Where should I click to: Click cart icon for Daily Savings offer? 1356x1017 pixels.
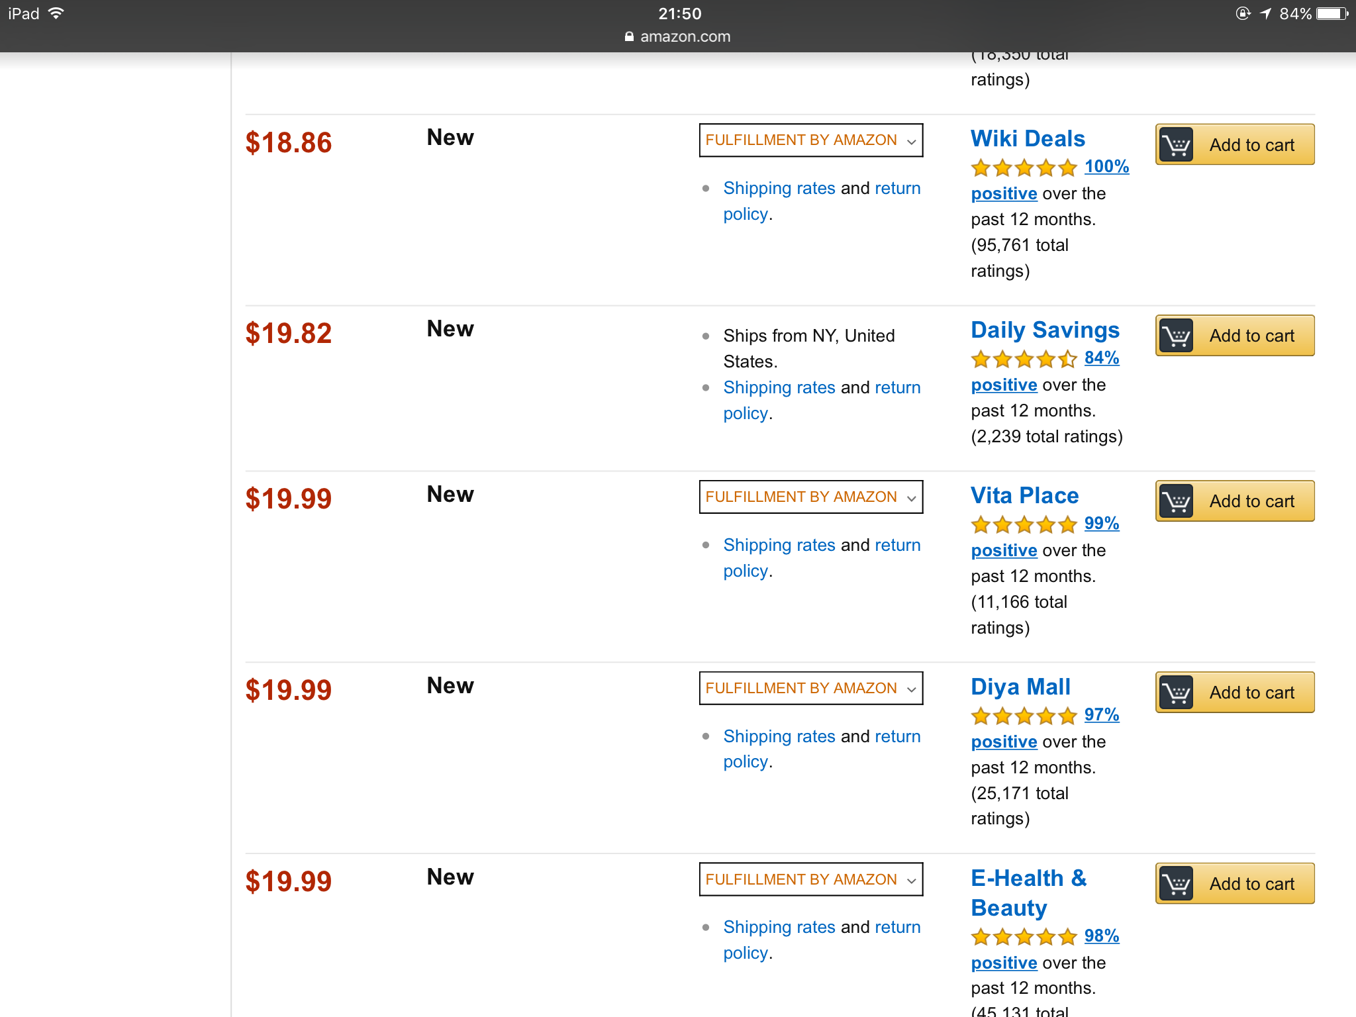pos(1176,336)
